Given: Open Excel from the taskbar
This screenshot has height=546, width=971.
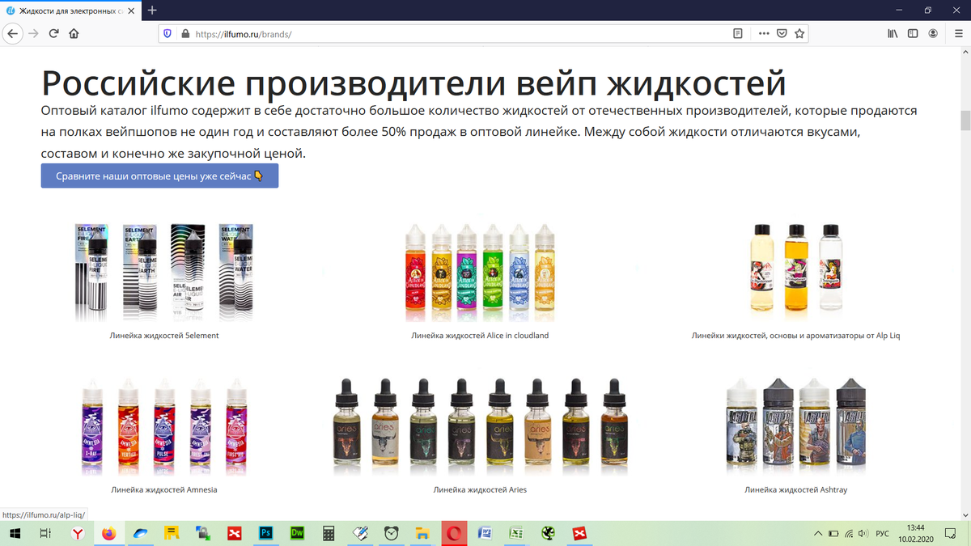Looking at the screenshot, I should pos(515,533).
